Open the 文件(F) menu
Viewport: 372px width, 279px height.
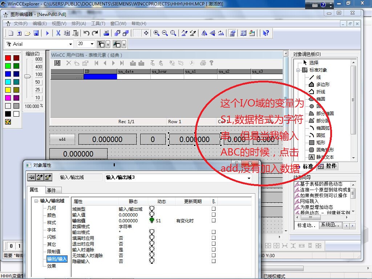(20, 24)
